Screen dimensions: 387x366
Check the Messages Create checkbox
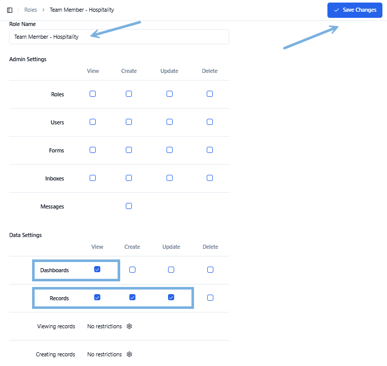[x=129, y=206]
